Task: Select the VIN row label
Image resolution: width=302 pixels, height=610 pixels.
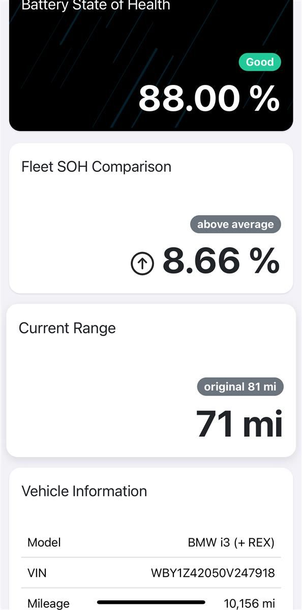Action: 37,573
